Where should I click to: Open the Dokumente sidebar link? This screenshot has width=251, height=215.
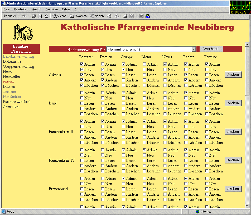12,61
